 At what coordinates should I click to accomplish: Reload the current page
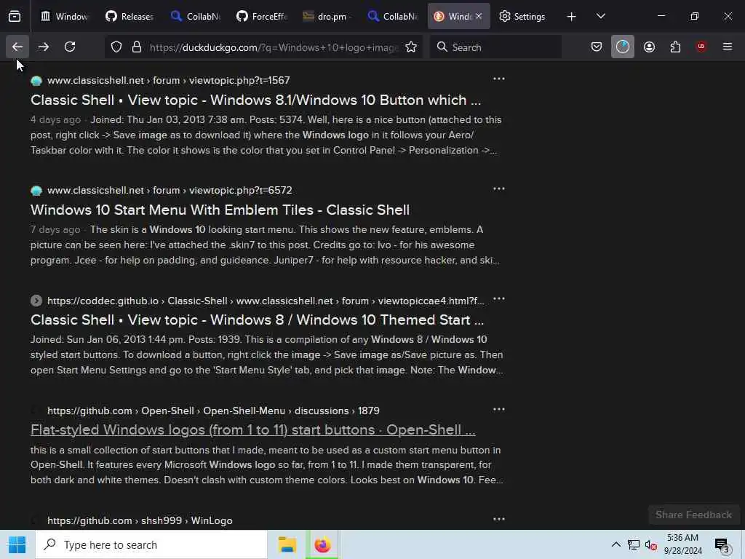tap(70, 47)
